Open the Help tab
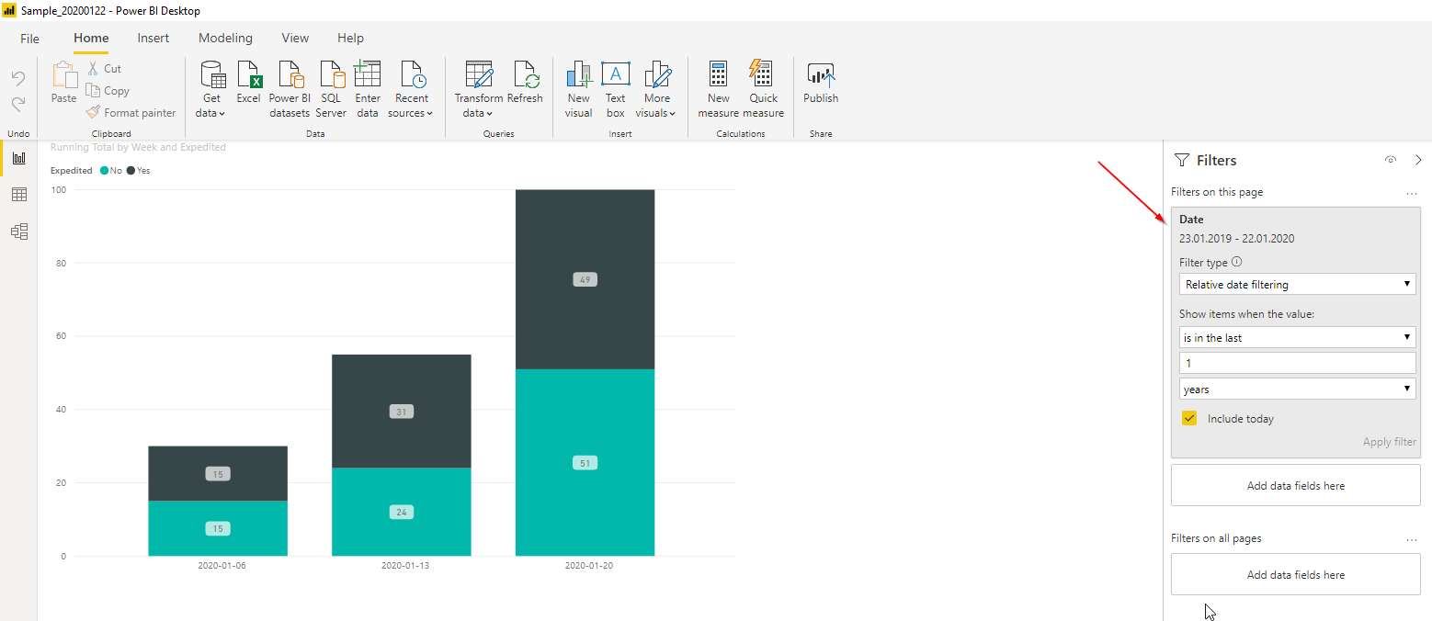This screenshot has height=621, width=1432. point(350,39)
